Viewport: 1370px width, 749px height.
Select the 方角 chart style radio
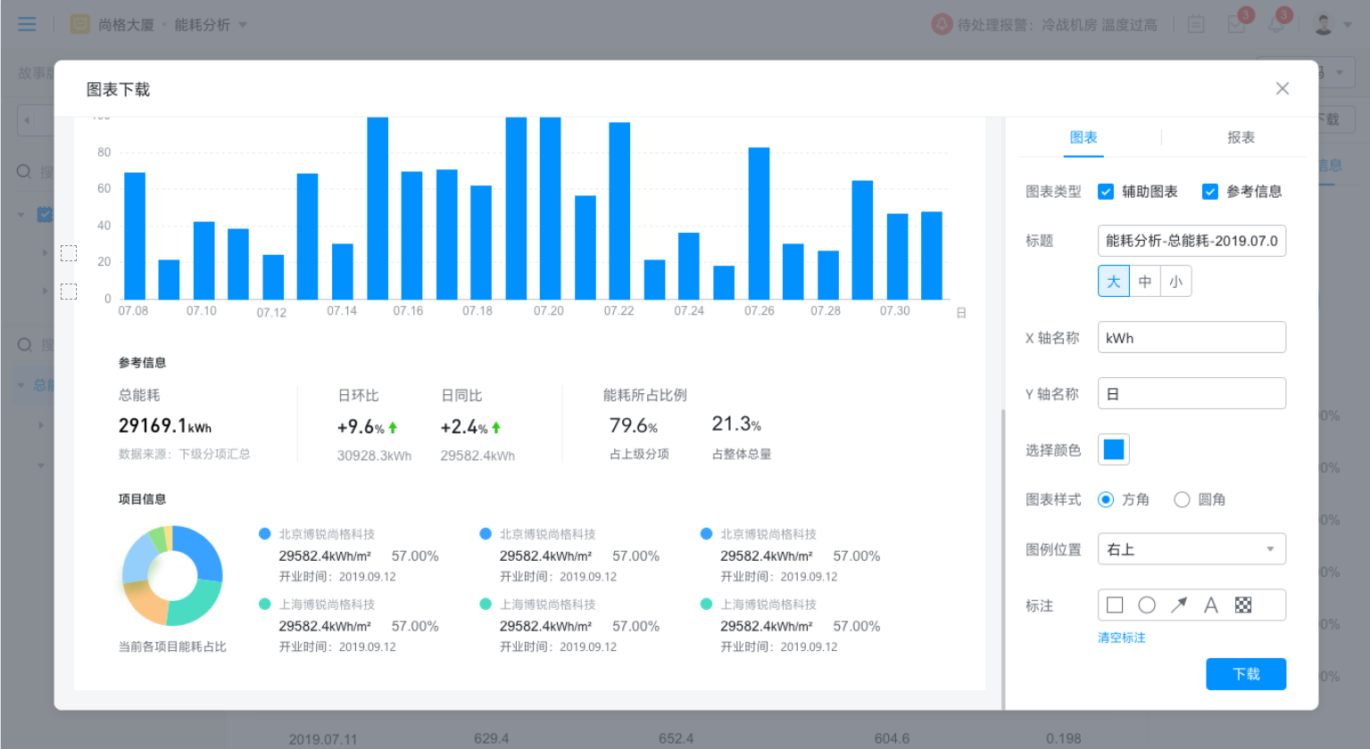(x=1106, y=499)
